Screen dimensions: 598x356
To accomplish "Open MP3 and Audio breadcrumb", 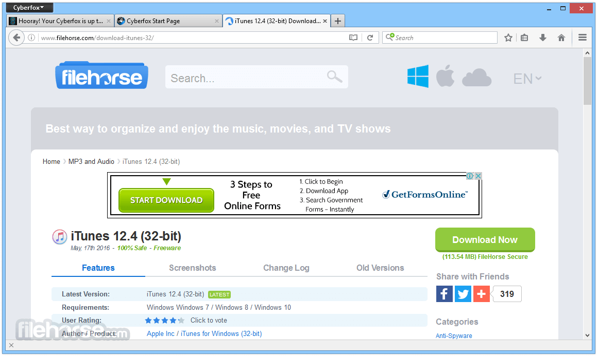I will (x=91, y=162).
